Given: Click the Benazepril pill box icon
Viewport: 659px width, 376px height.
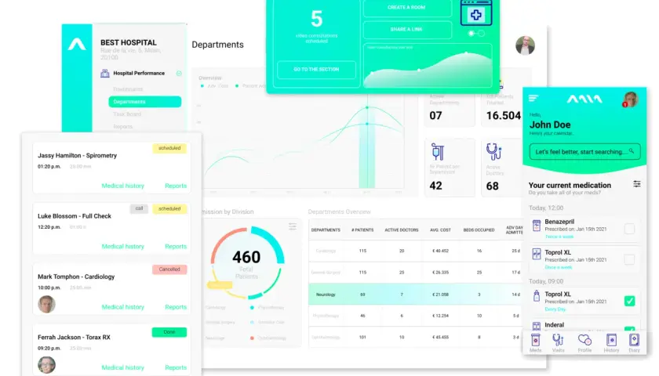Looking at the screenshot, I should pos(537,226).
